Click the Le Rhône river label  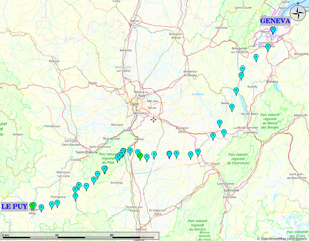198,94
